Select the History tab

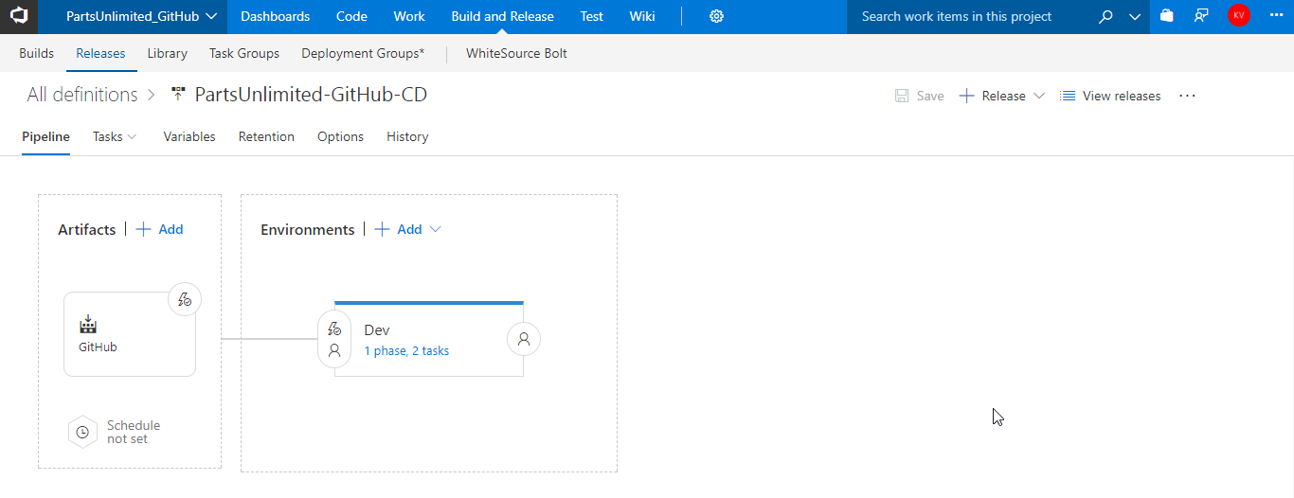407,136
